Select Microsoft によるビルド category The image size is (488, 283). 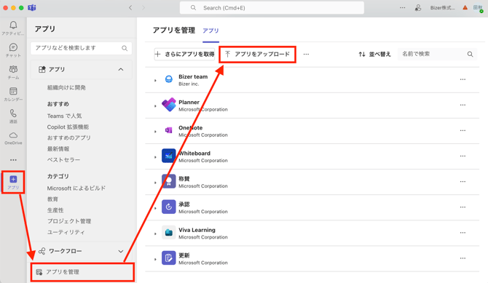pos(76,188)
